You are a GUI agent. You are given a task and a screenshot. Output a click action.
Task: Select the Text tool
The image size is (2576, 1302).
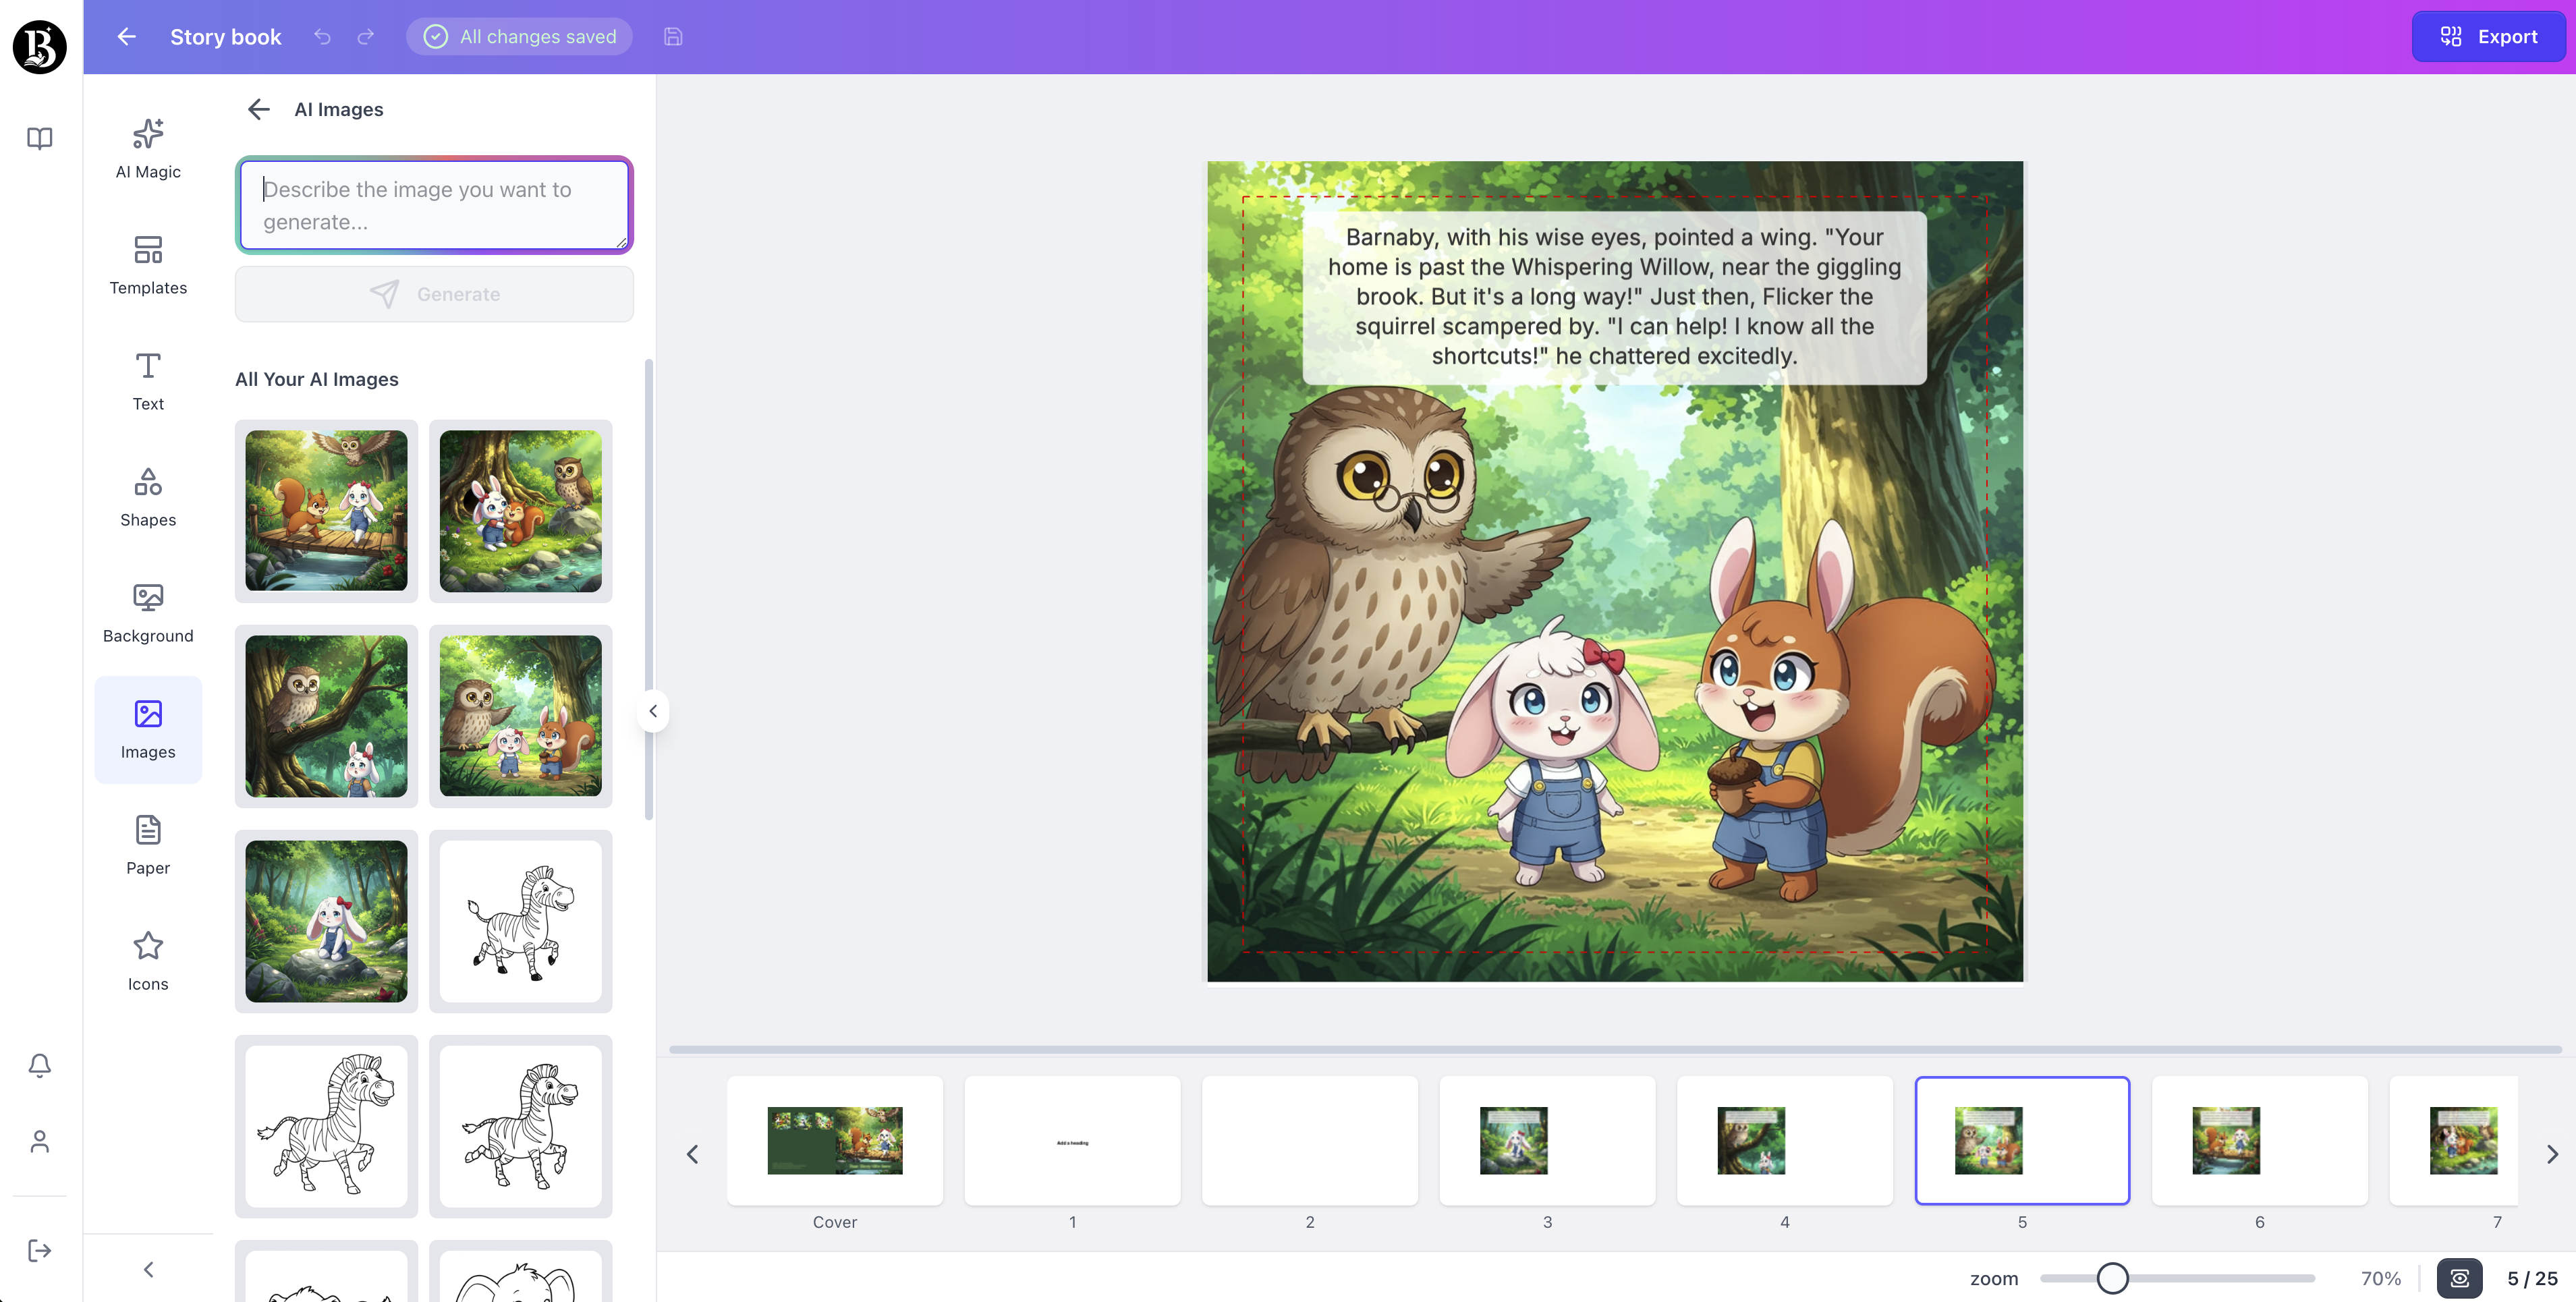[x=147, y=381]
